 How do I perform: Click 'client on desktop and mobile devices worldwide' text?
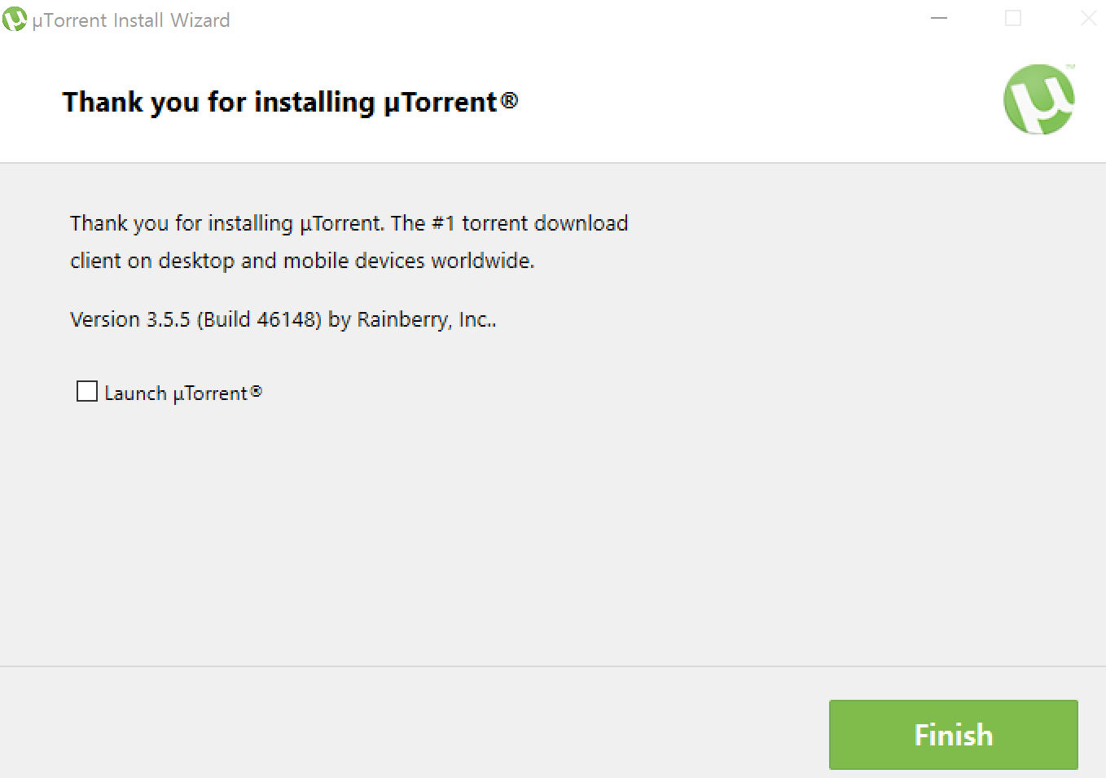[x=302, y=261]
